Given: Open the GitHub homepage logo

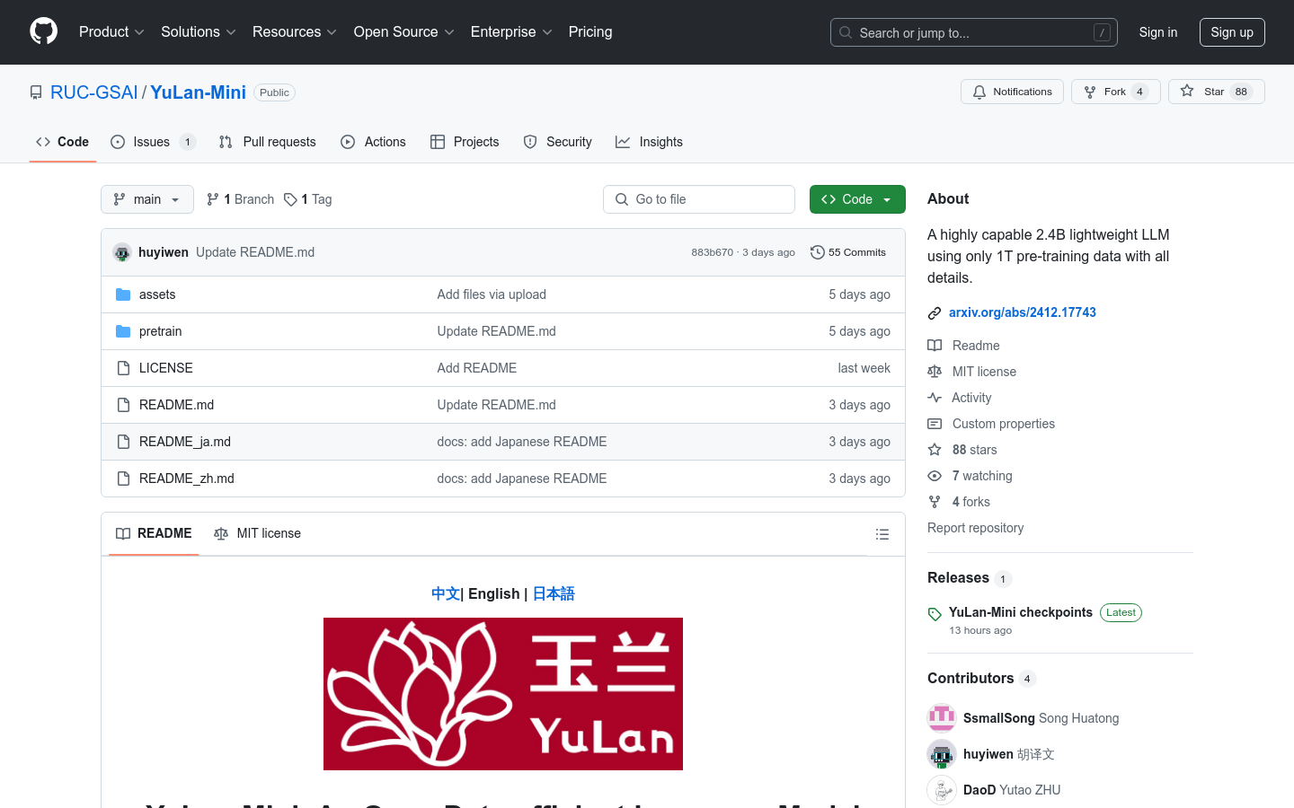Looking at the screenshot, I should tap(43, 31).
